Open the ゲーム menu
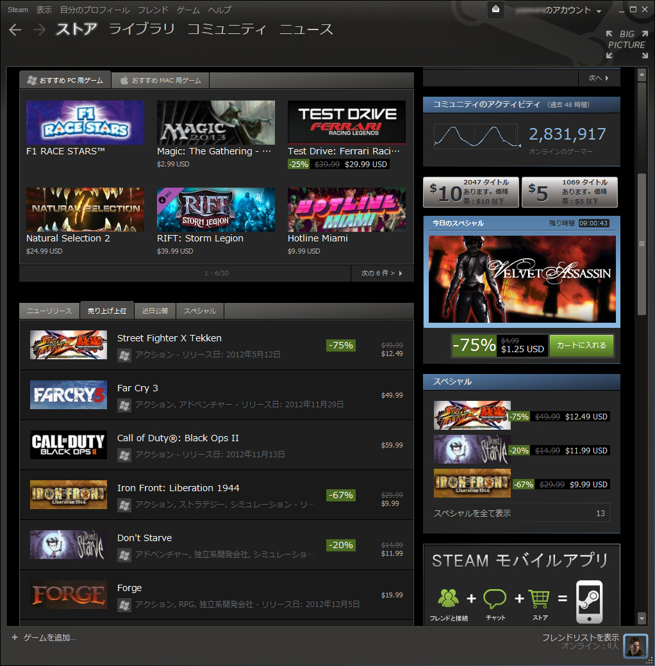This screenshot has height=666, width=655. pos(188,10)
